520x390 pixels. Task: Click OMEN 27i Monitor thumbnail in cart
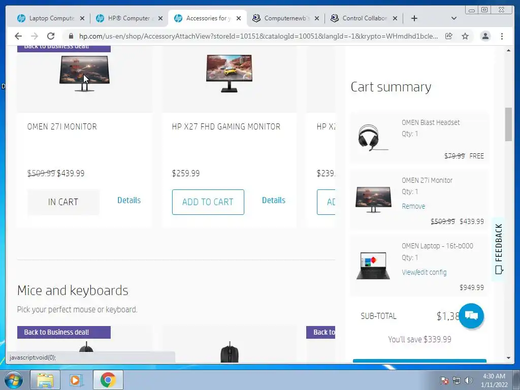373,199
